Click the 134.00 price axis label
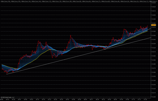158x101 pixels. (x=153, y=15)
